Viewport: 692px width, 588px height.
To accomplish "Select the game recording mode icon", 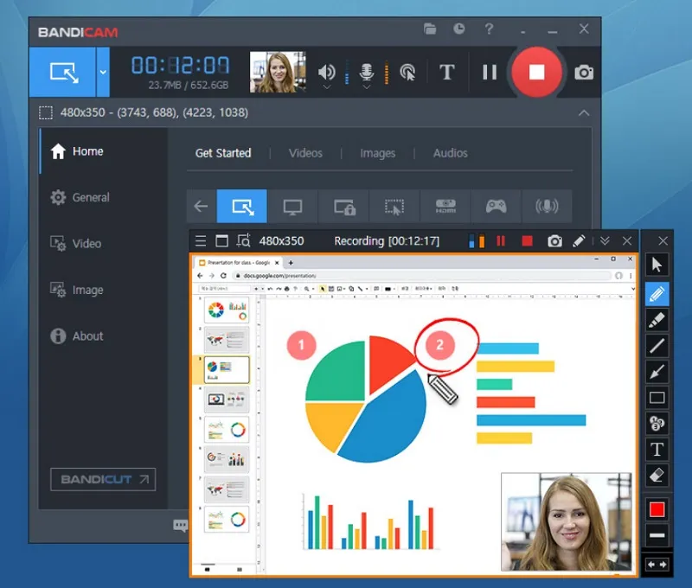I will (x=496, y=207).
